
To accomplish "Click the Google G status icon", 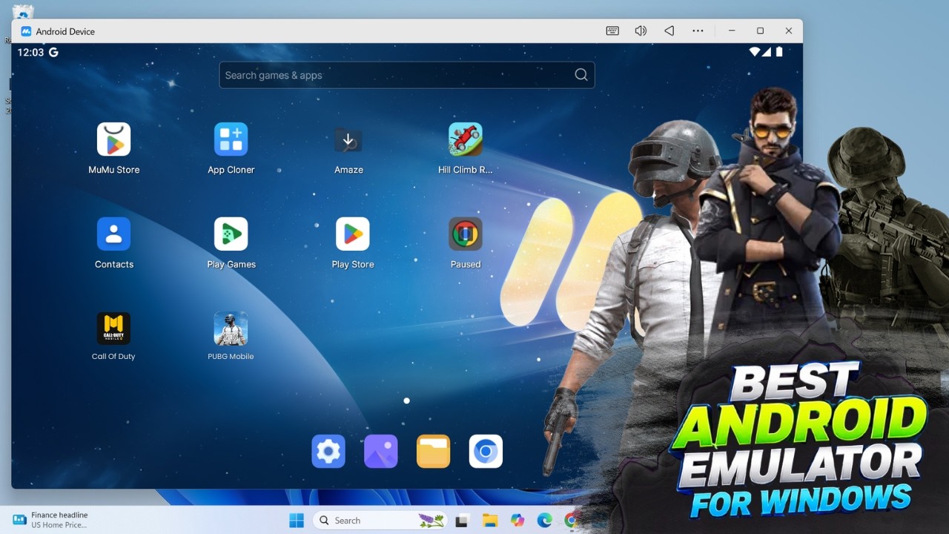I will (x=53, y=52).
